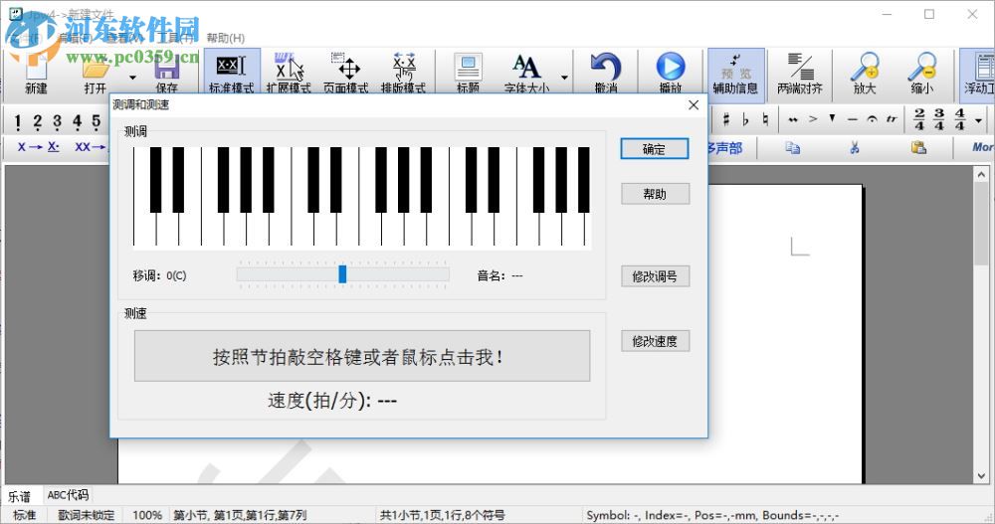995x524 pixels.
Task: Expand the dropdown arrow beside 打开
Action: (x=132, y=78)
